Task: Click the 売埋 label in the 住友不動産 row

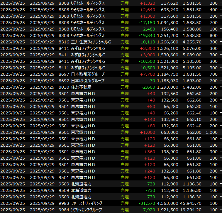Action: click(x=125, y=87)
